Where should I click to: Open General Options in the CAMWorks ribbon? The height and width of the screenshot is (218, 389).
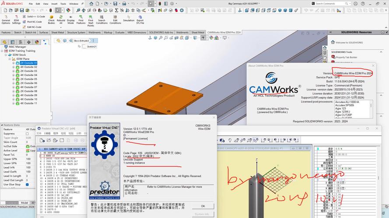click(x=6, y=20)
